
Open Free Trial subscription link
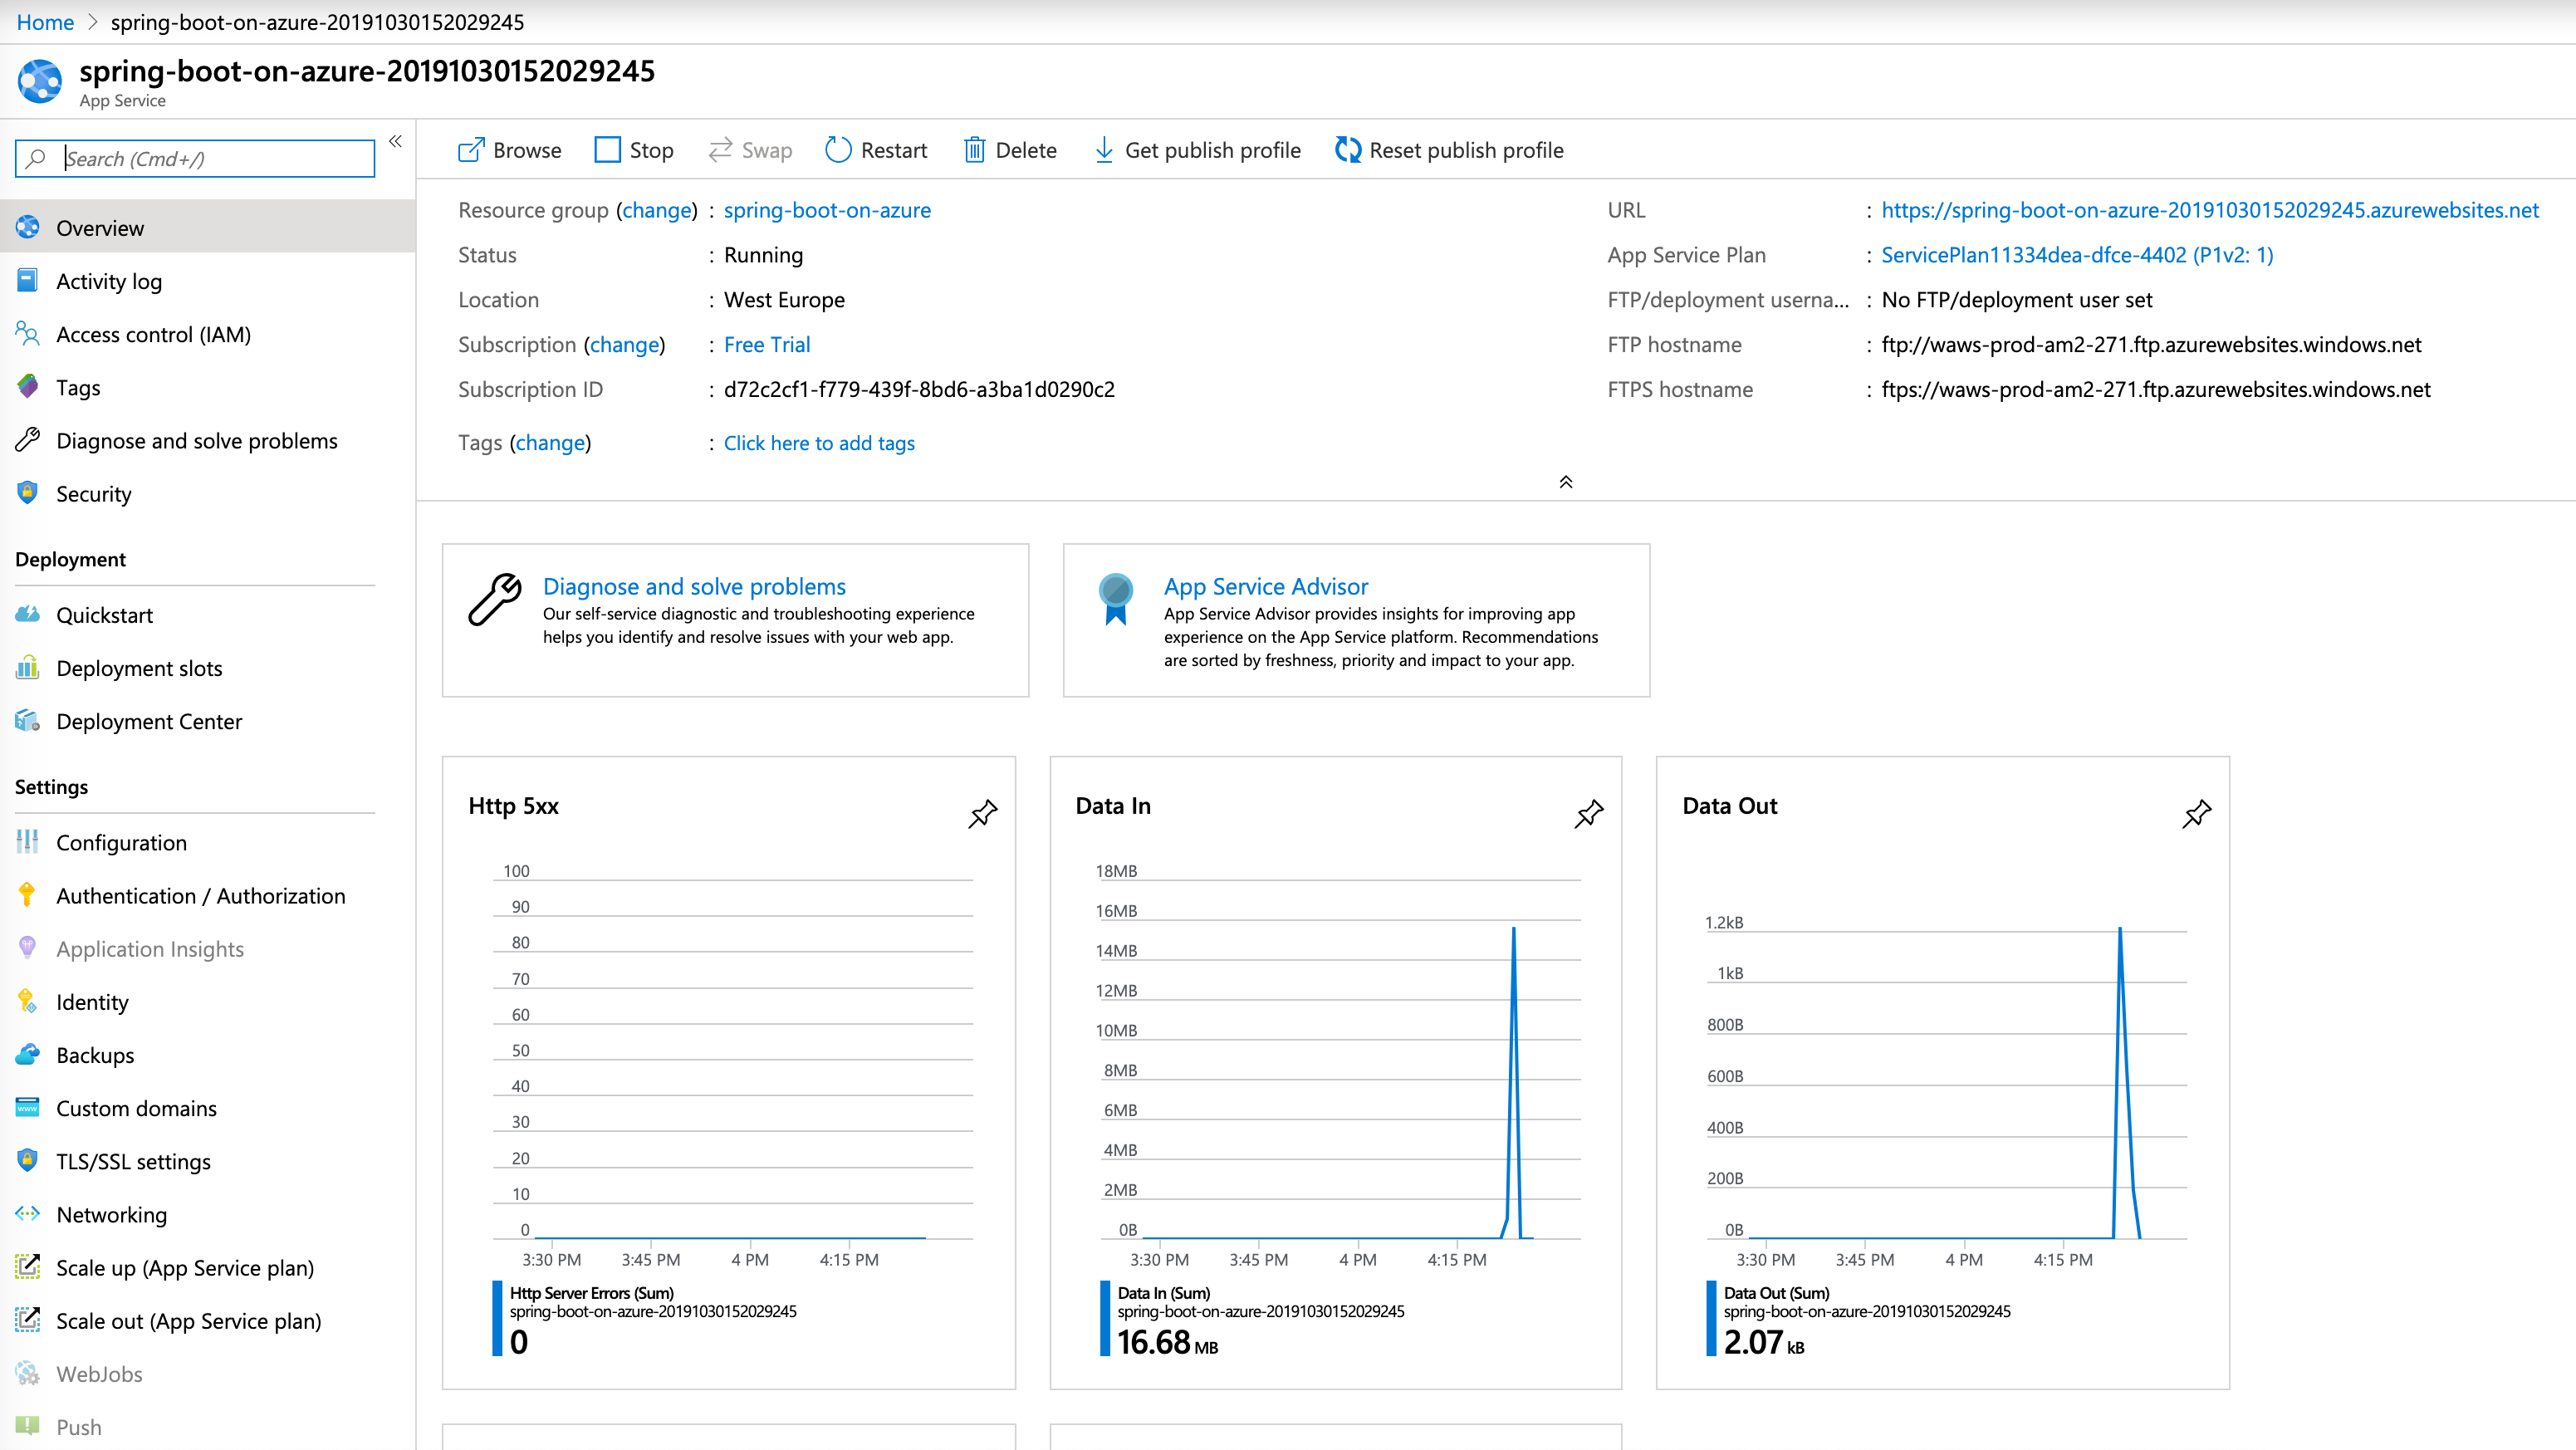(x=767, y=345)
